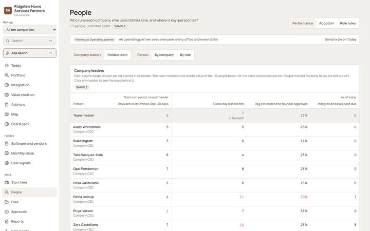370x231 pixels.
Task: Open Deal signals page
Action: 30,163
